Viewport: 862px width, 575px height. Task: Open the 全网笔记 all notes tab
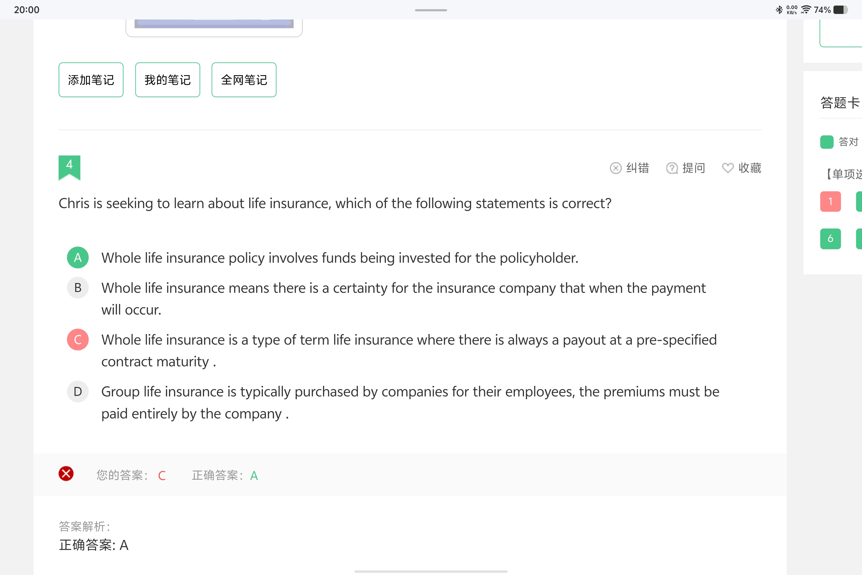[x=244, y=80]
